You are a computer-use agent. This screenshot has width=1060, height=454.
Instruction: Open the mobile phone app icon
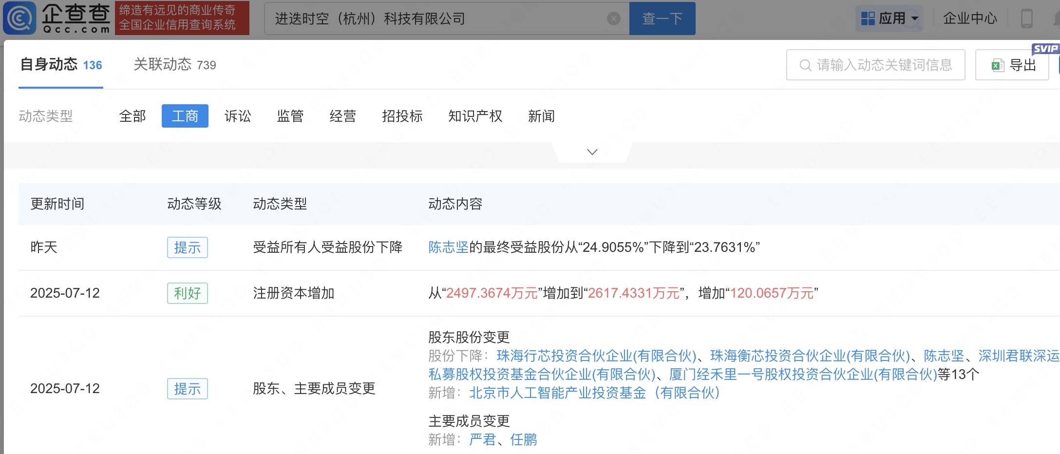(1026, 19)
